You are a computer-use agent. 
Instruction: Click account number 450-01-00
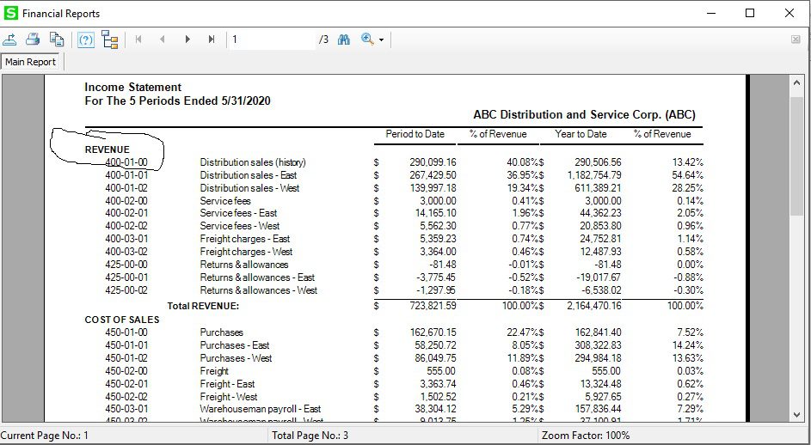[x=126, y=332]
